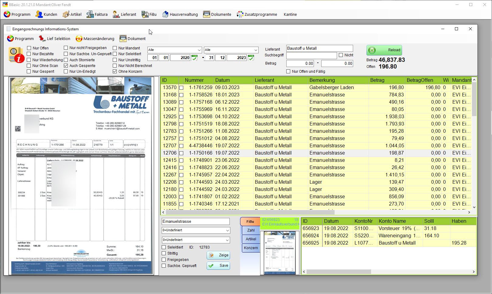Click the Artikel icon in main menu
The image size is (492, 294).
pos(66,14)
